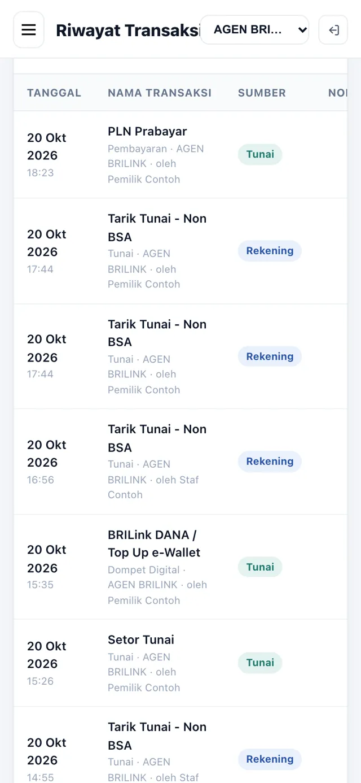Click the Rekening badge for the 16:56 transaction
This screenshot has height=783, width=361.
tap(270, 462)
